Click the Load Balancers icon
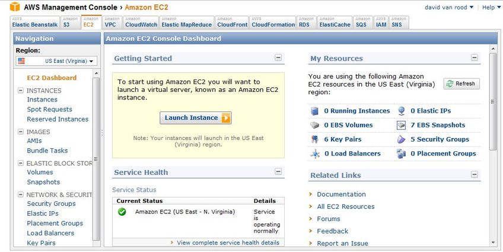 [x=315, y=154]
